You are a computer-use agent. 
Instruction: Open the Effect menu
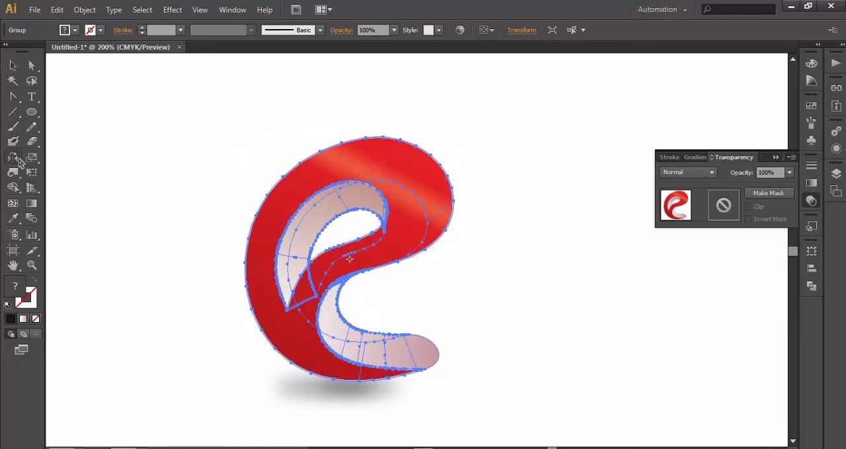[172, 9]
